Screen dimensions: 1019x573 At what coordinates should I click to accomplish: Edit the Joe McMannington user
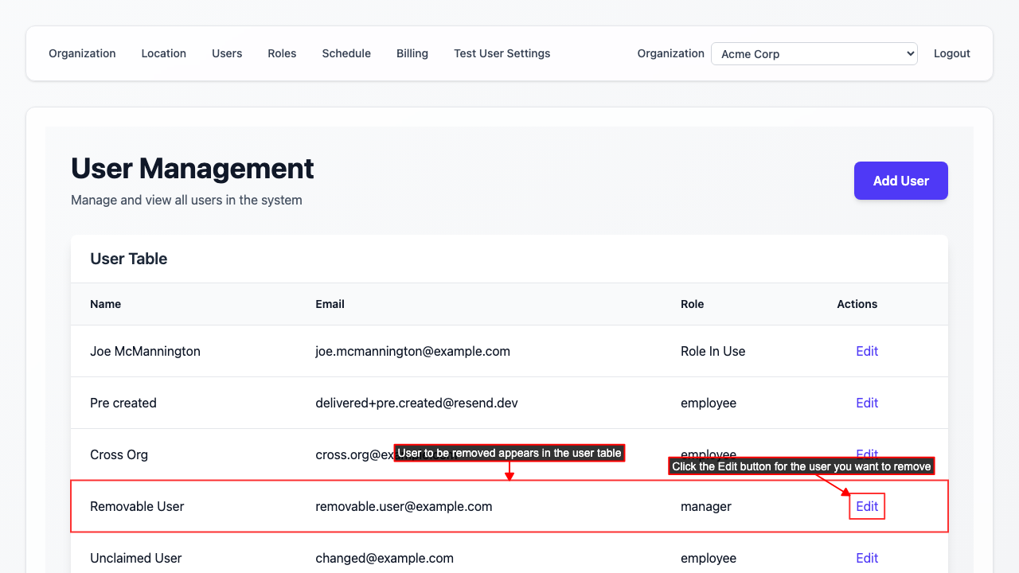click(866, 351)
